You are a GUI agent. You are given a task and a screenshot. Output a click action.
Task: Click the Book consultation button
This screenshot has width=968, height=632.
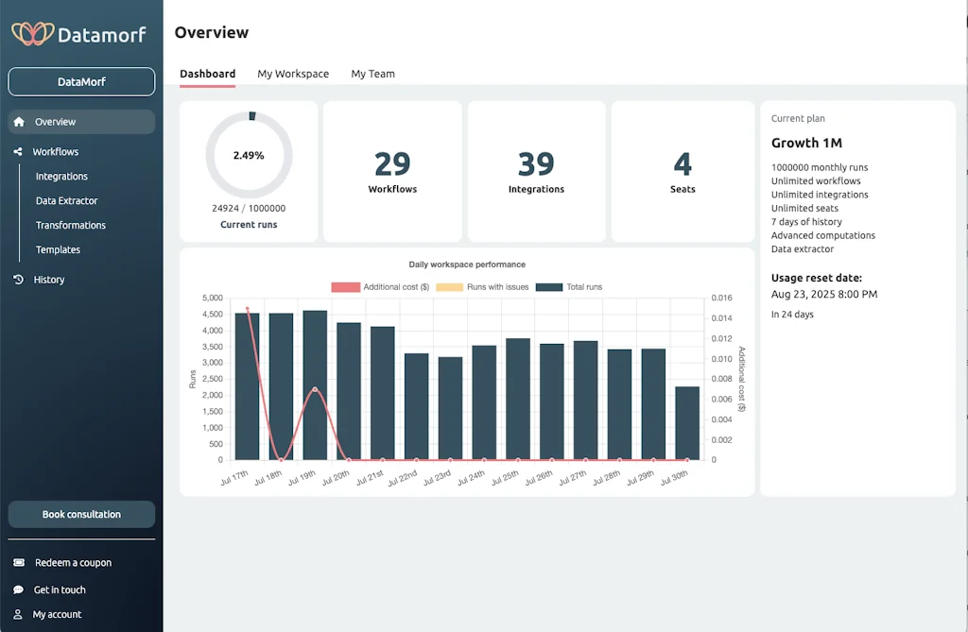pos(81,514)
